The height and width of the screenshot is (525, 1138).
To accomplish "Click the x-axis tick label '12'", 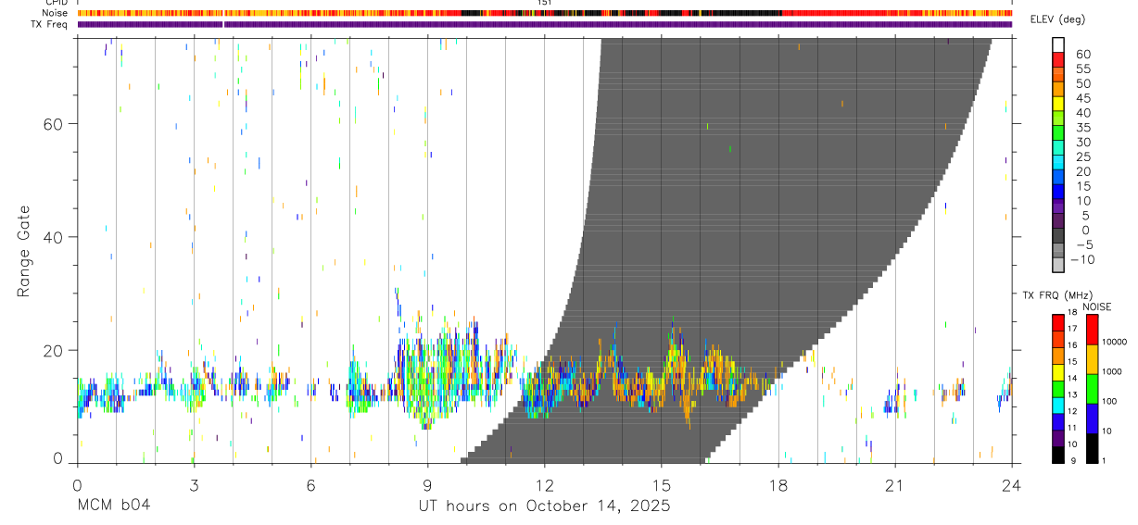I will pyautogui.click(x=544, y=485).
